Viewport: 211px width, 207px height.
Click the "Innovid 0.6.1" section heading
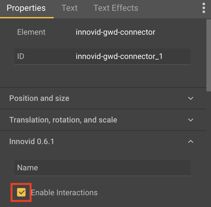pyautogui.click(x=32, y=141)
